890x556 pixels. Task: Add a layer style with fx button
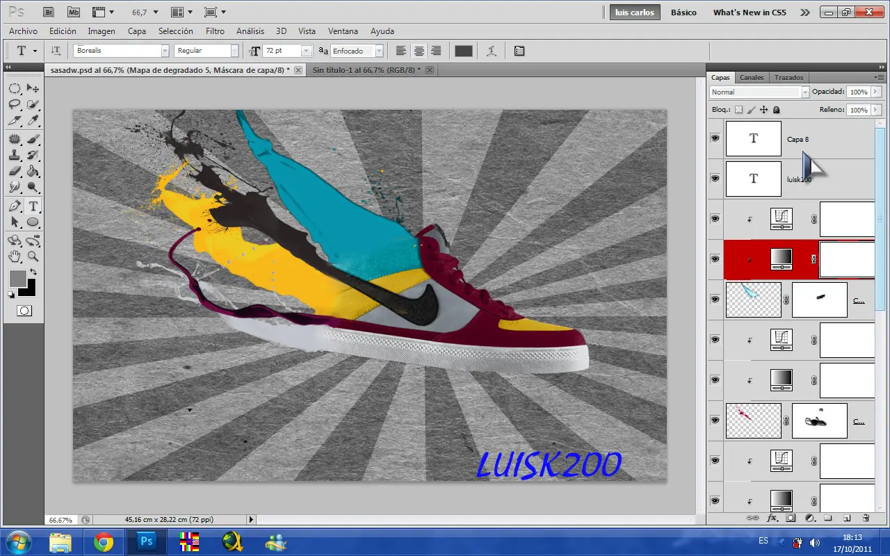point(772,518)
